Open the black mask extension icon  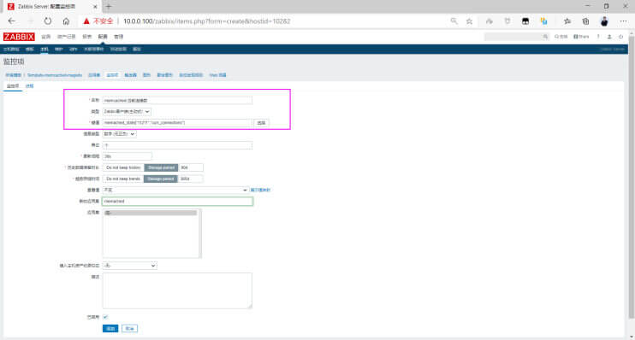(525, 21)
